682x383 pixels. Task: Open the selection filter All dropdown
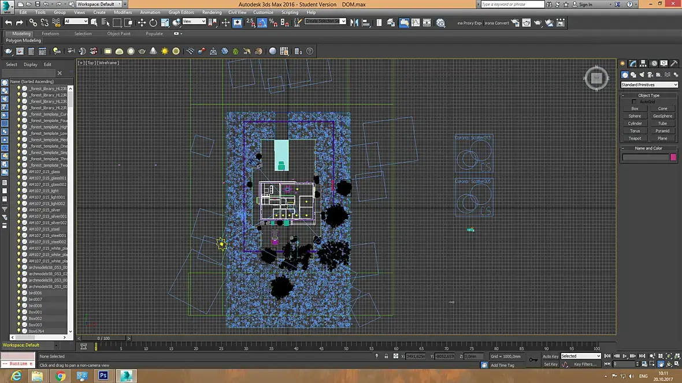coord(76,22)
